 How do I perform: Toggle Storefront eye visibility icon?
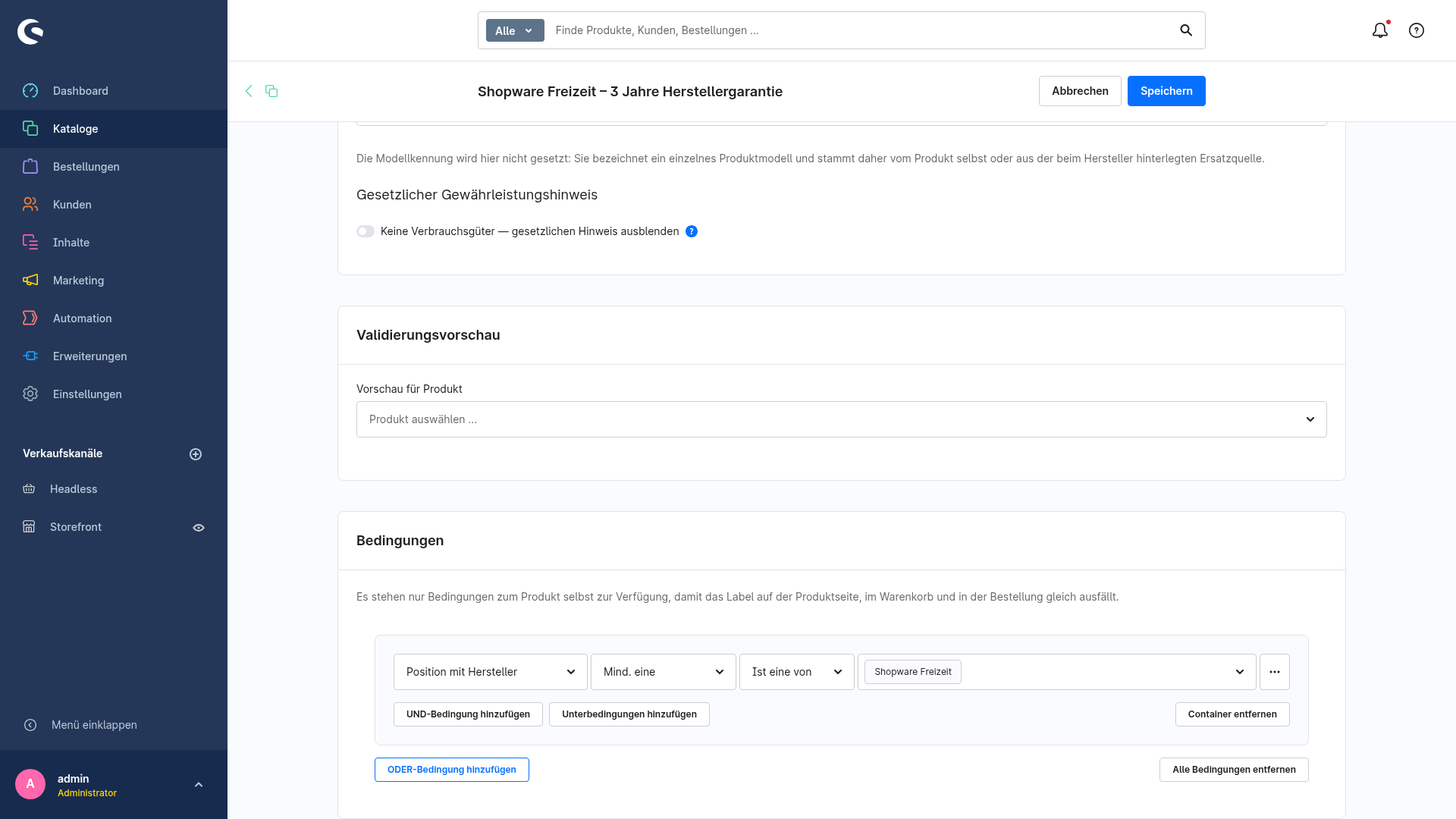click(199, 528)
